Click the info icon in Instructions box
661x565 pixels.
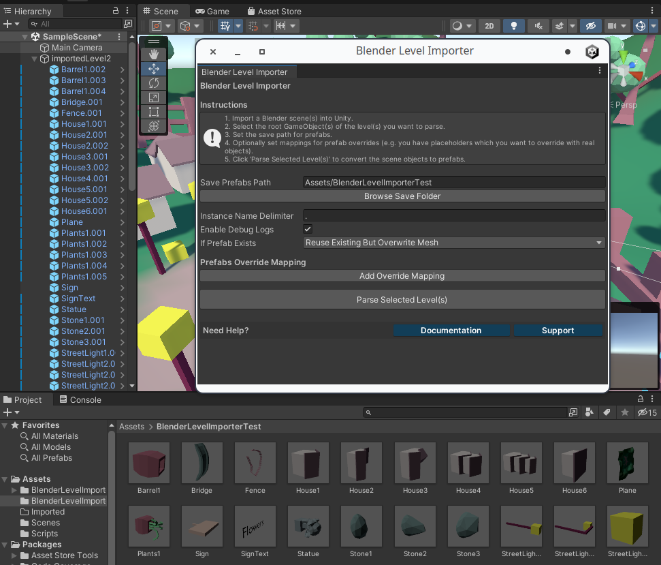point(212,138)
